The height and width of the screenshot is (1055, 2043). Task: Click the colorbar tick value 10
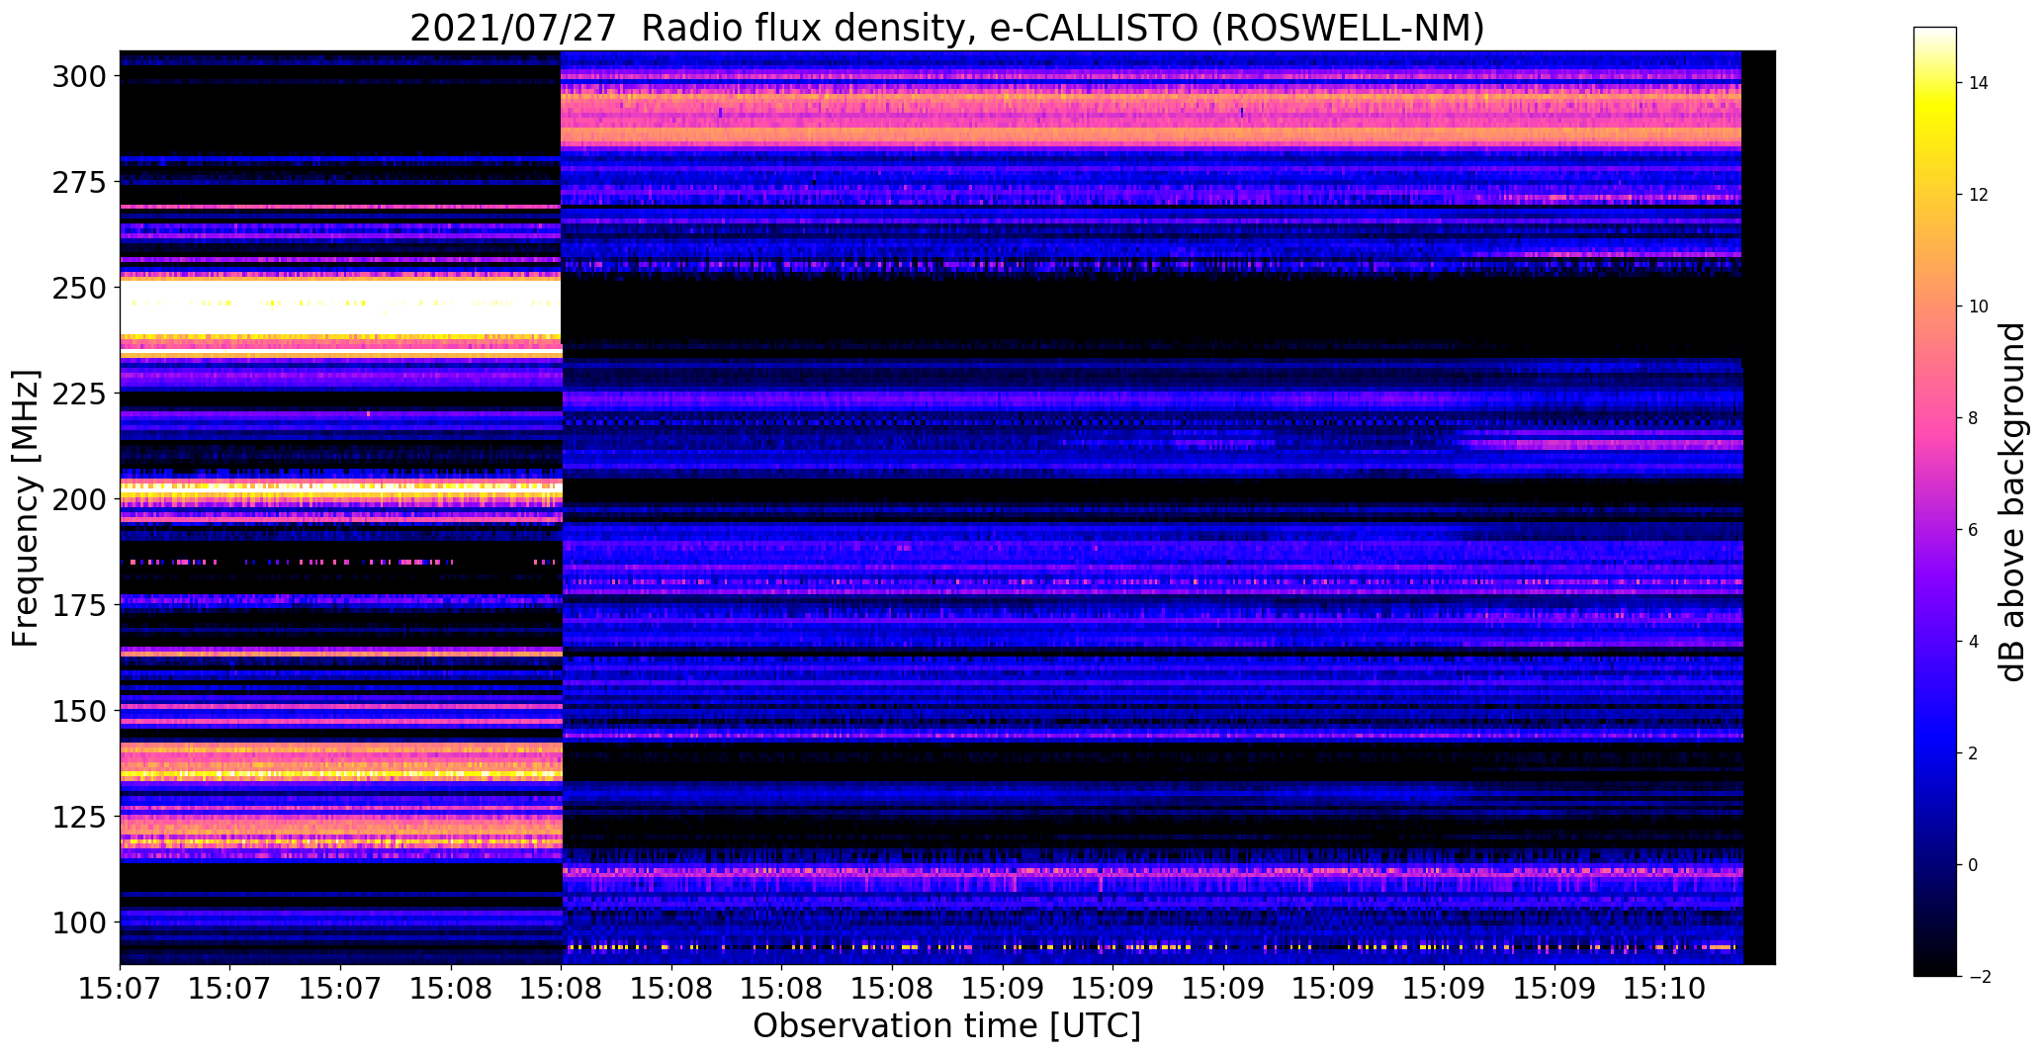coord(1979,307)
